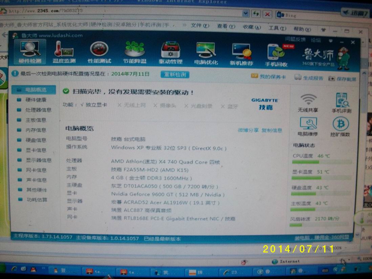Click the 手机评测 phone benchmark icon
Screen dimensions: 372x279
[342, 103]
